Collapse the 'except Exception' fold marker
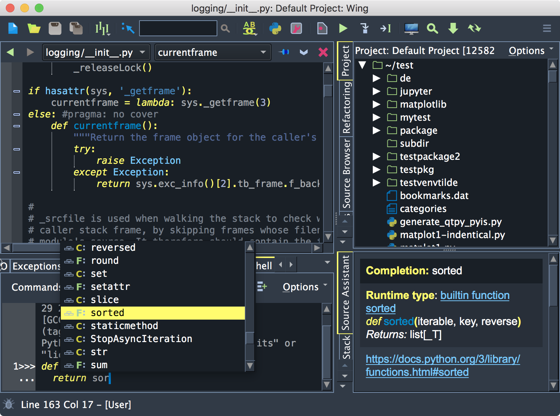Image resolution: width=560 pixels, height=416 pixels. (x=17, y=172)
